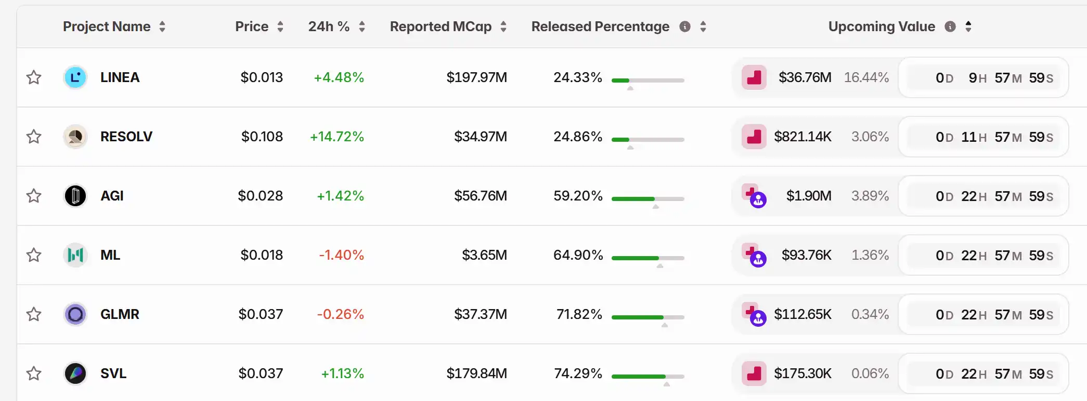Click GLMR released percentage progress bar
Image resolution: width=1087 pixels, height=401 pixels.
(x=648, y=317)
